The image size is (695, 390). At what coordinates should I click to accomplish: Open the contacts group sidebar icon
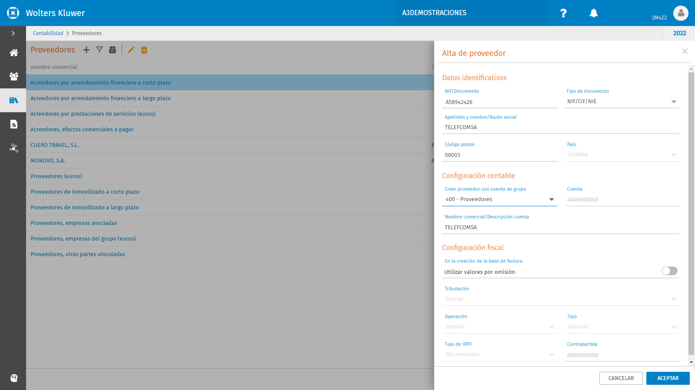pos(13,76)
